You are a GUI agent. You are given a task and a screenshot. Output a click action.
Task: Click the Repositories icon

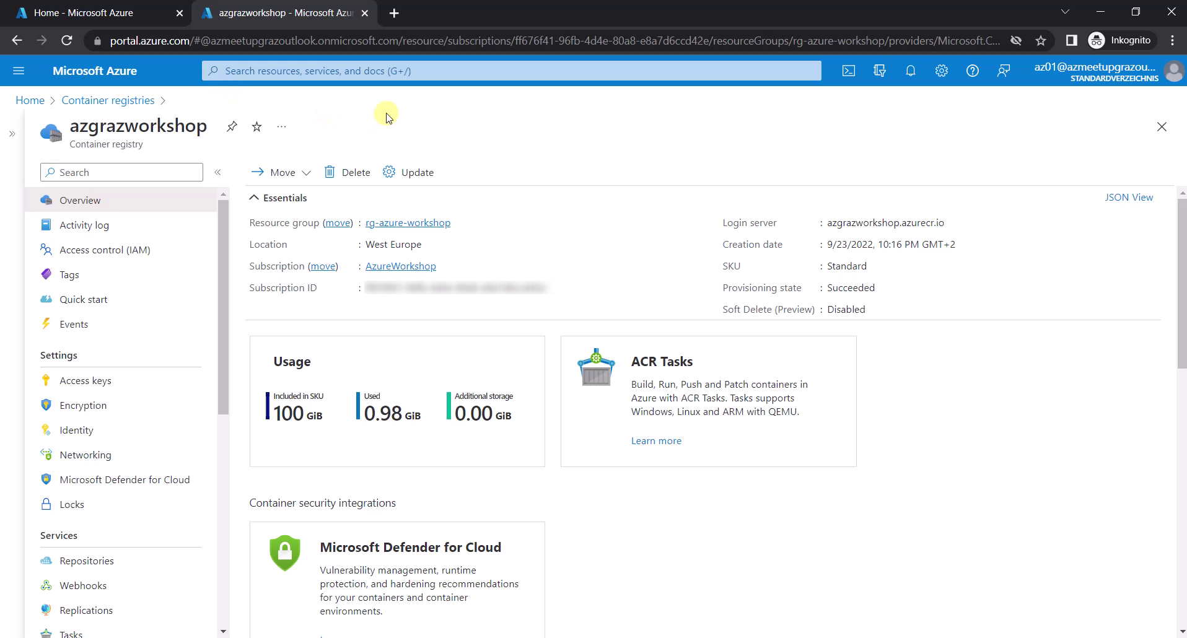tap(46, 561)
